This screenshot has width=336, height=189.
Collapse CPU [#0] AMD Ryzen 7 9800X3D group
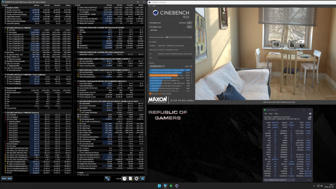3,28
